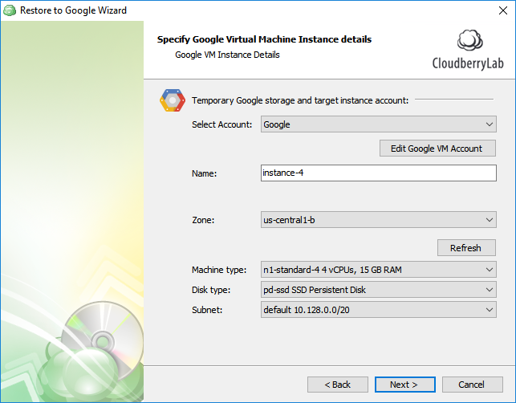
Task: Click 'Specify Google Virtual Machine Instance details' heading
Action: click(264, 39)
